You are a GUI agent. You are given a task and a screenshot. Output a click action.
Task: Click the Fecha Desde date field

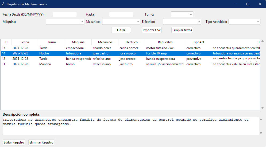pos(65,14)
